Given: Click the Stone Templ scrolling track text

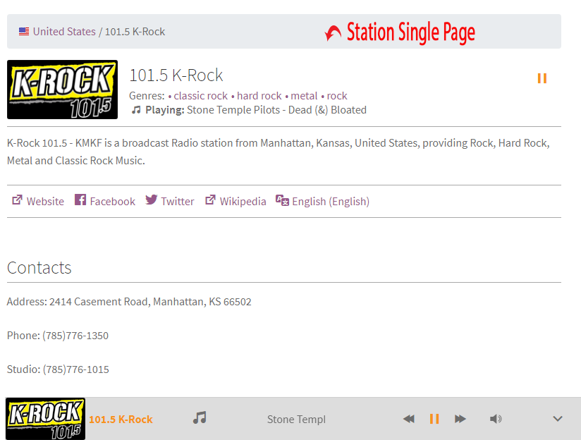Looking at the screenshot, I should (x=296, y=420).
